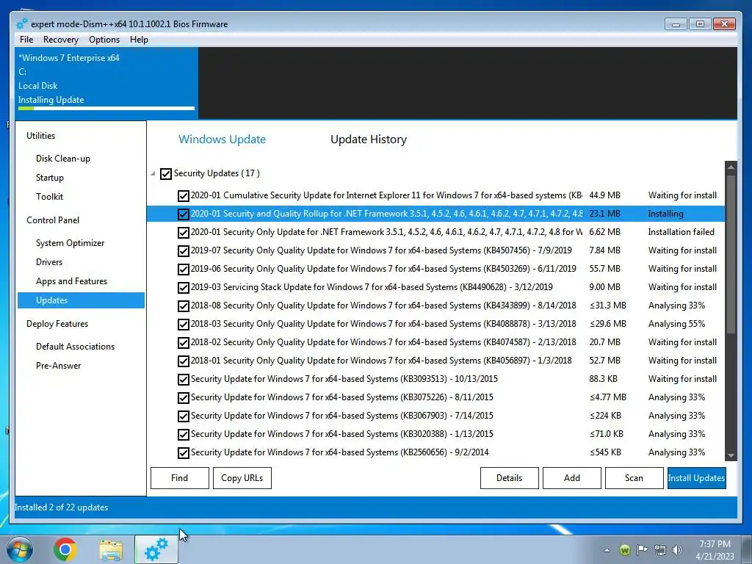Viewport: 752px width, 564px height.
Task: Uncheck the KB4088878 update checkbox
Action: 183,324
